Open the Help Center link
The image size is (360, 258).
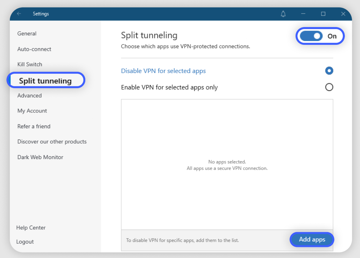tap(31, 228)
